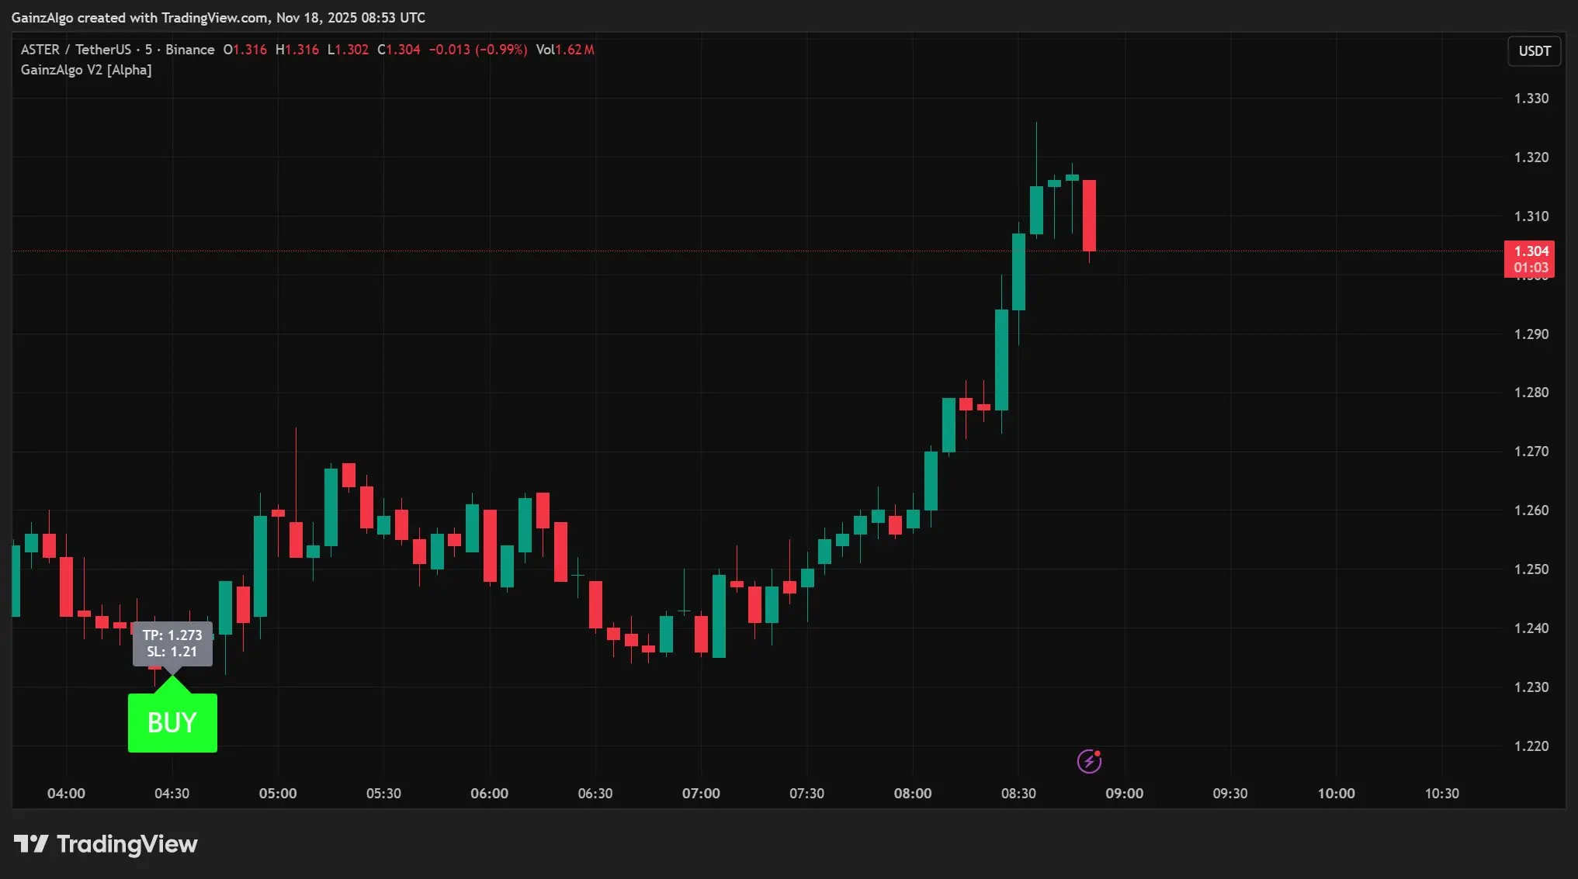Select the GainzAlgo V2 [Alpha] indicator label
1578x879 pixels.
click(86, 70)
